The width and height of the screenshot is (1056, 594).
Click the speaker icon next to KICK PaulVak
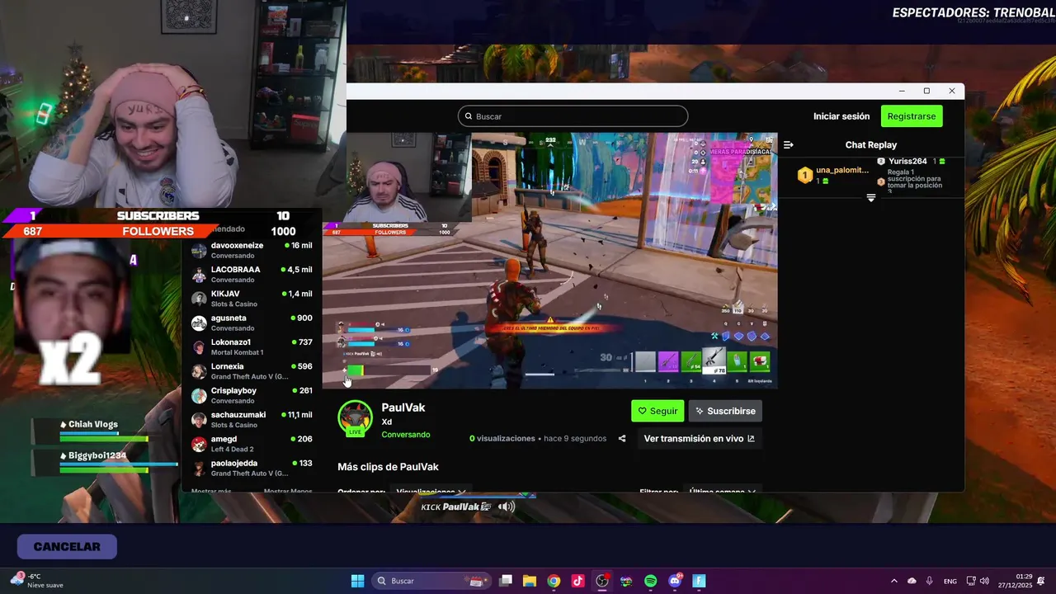click(x=507, y=507)
